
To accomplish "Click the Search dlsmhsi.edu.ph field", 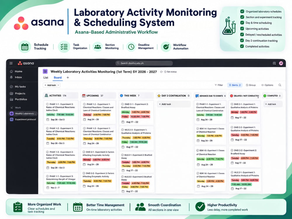I will [x=144, y=63].
